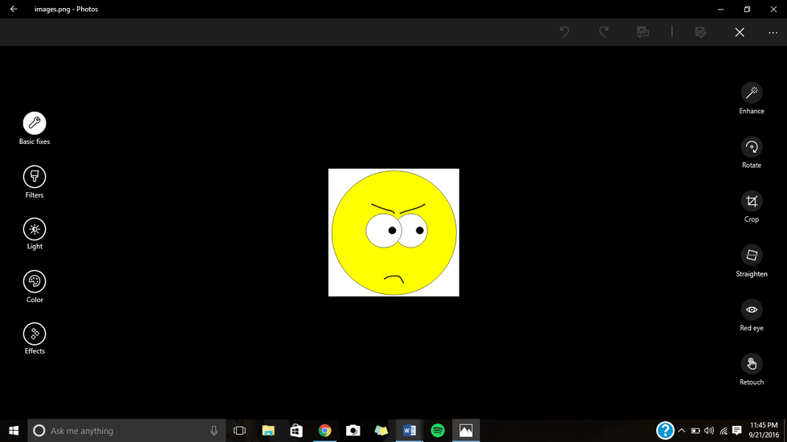The image size is (787, 442).
Task: Activate the Red eye tool
Action: click(752, 309)
